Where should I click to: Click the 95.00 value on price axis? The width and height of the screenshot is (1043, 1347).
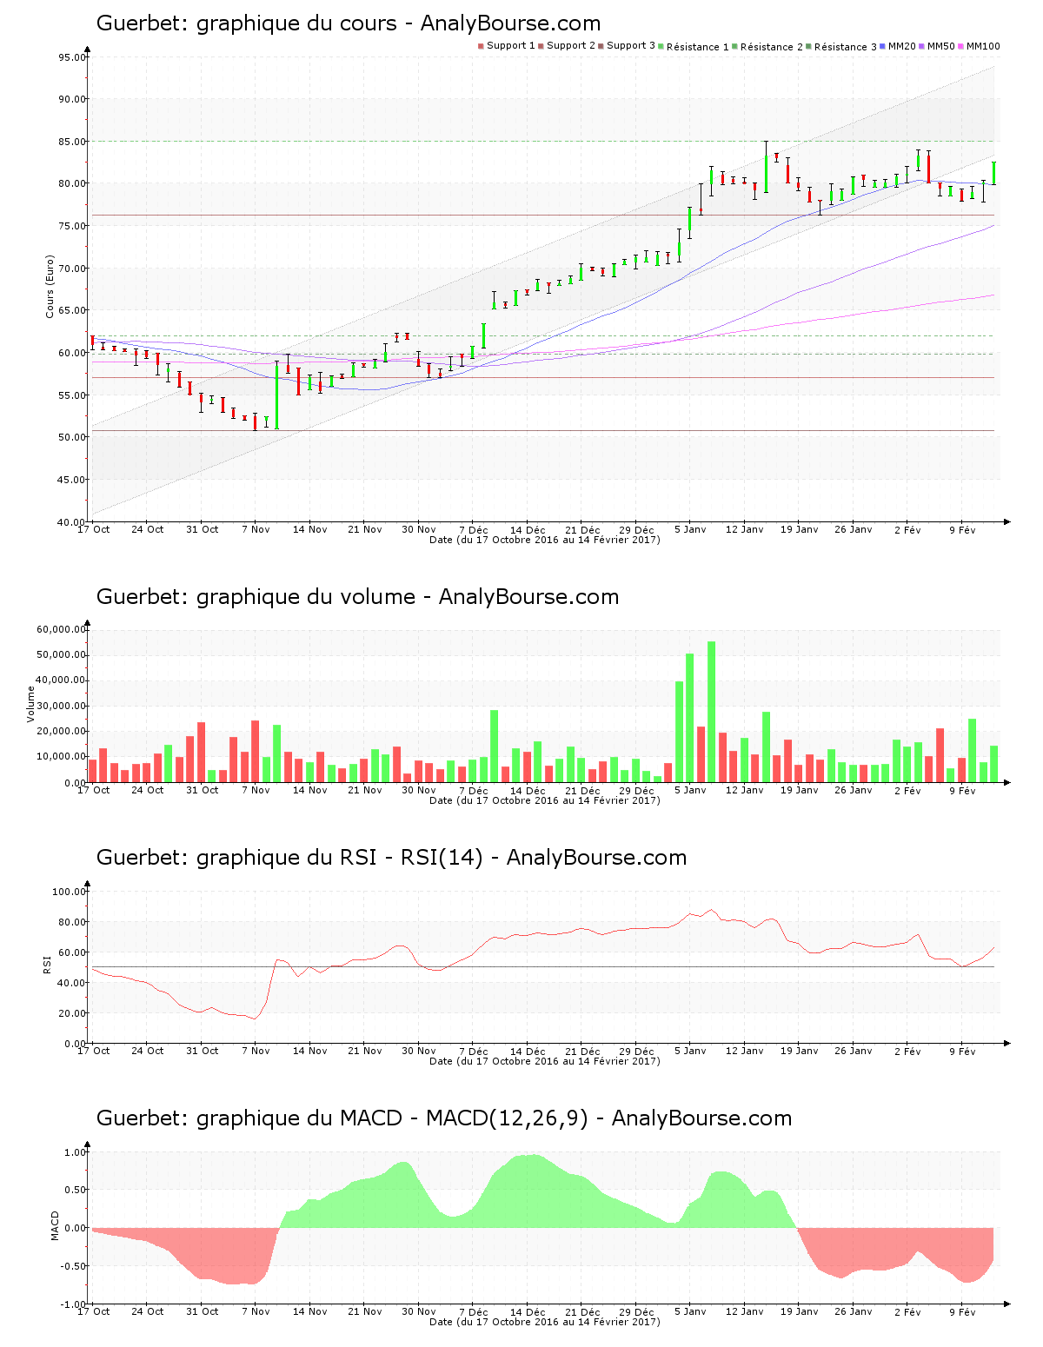point(72,57)
